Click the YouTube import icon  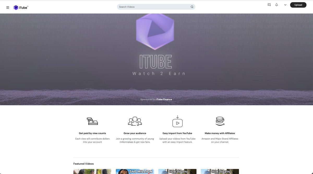pyautogui.click(x=177, y=121)
